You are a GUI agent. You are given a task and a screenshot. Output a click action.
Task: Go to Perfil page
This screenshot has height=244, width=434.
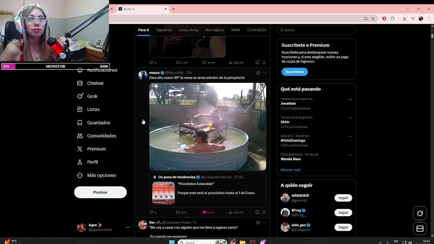[87, 162]
